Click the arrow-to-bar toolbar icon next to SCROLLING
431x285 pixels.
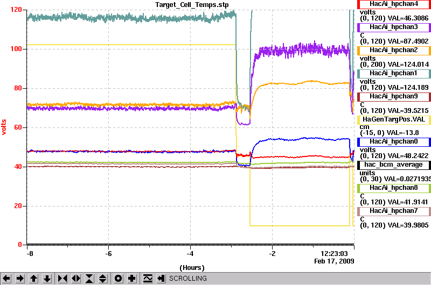point(161,279)
